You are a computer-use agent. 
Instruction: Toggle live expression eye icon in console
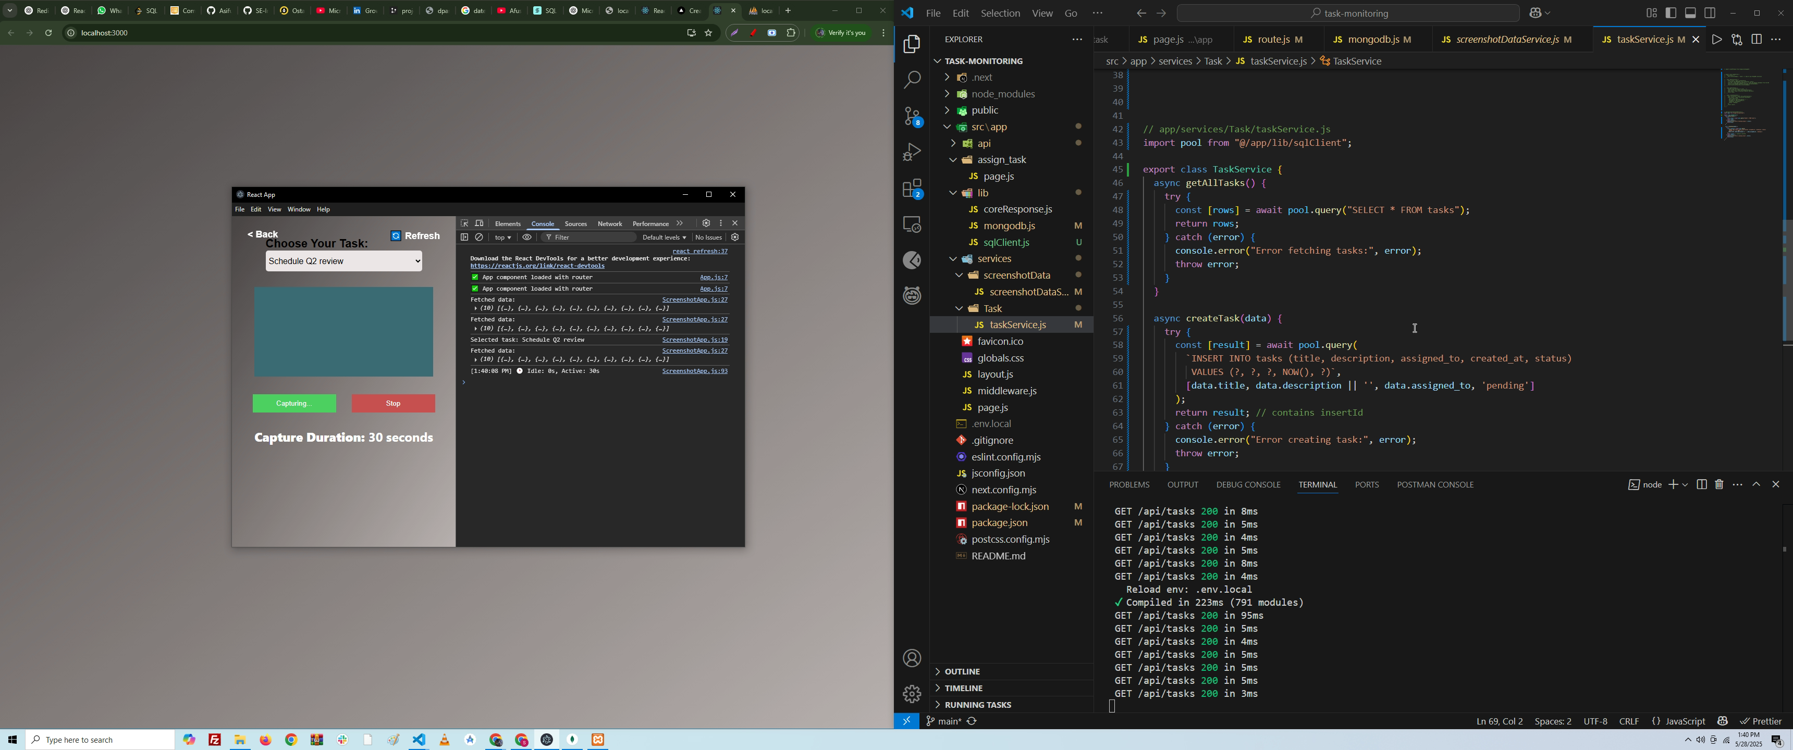pos(527,238)
